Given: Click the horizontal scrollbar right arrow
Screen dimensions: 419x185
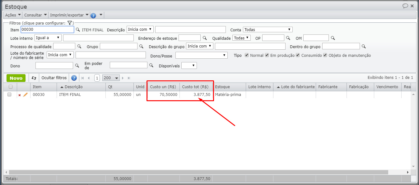Looking at the screenshot, I should pyautogui.click(x=408, y=172).
